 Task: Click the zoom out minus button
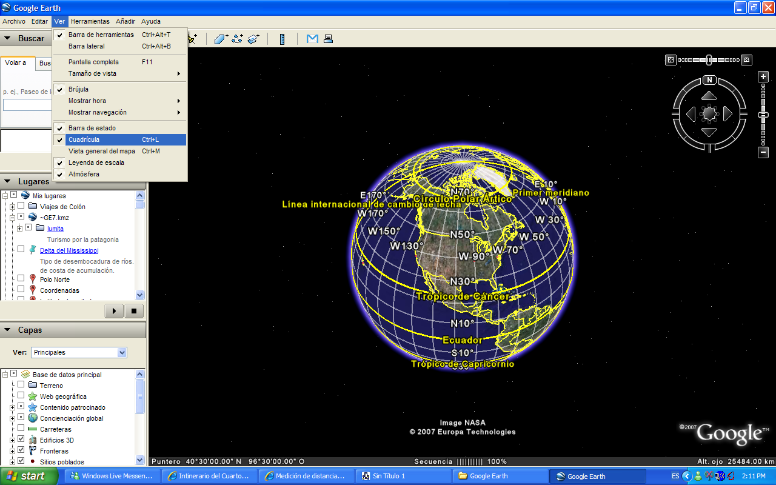coord(764,153)
